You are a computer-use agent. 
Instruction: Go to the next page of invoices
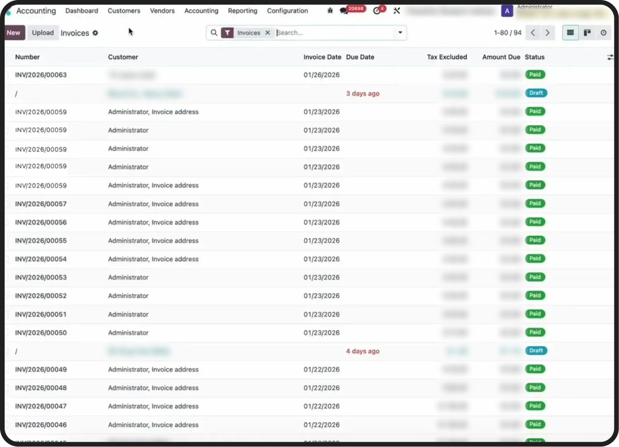pos(547,33)
